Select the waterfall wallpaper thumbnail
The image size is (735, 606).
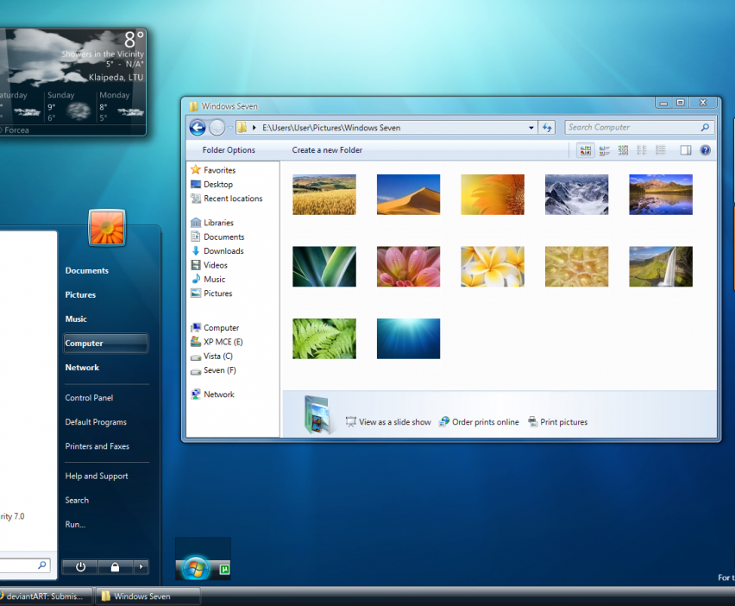[x=660, y=267]
